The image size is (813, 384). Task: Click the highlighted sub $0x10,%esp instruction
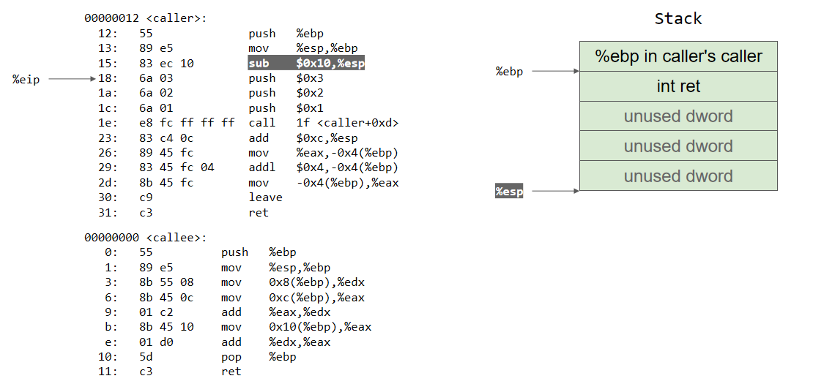(x=306, y=64)
